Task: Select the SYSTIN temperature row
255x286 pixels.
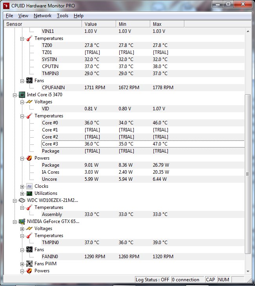Action: 143,59
